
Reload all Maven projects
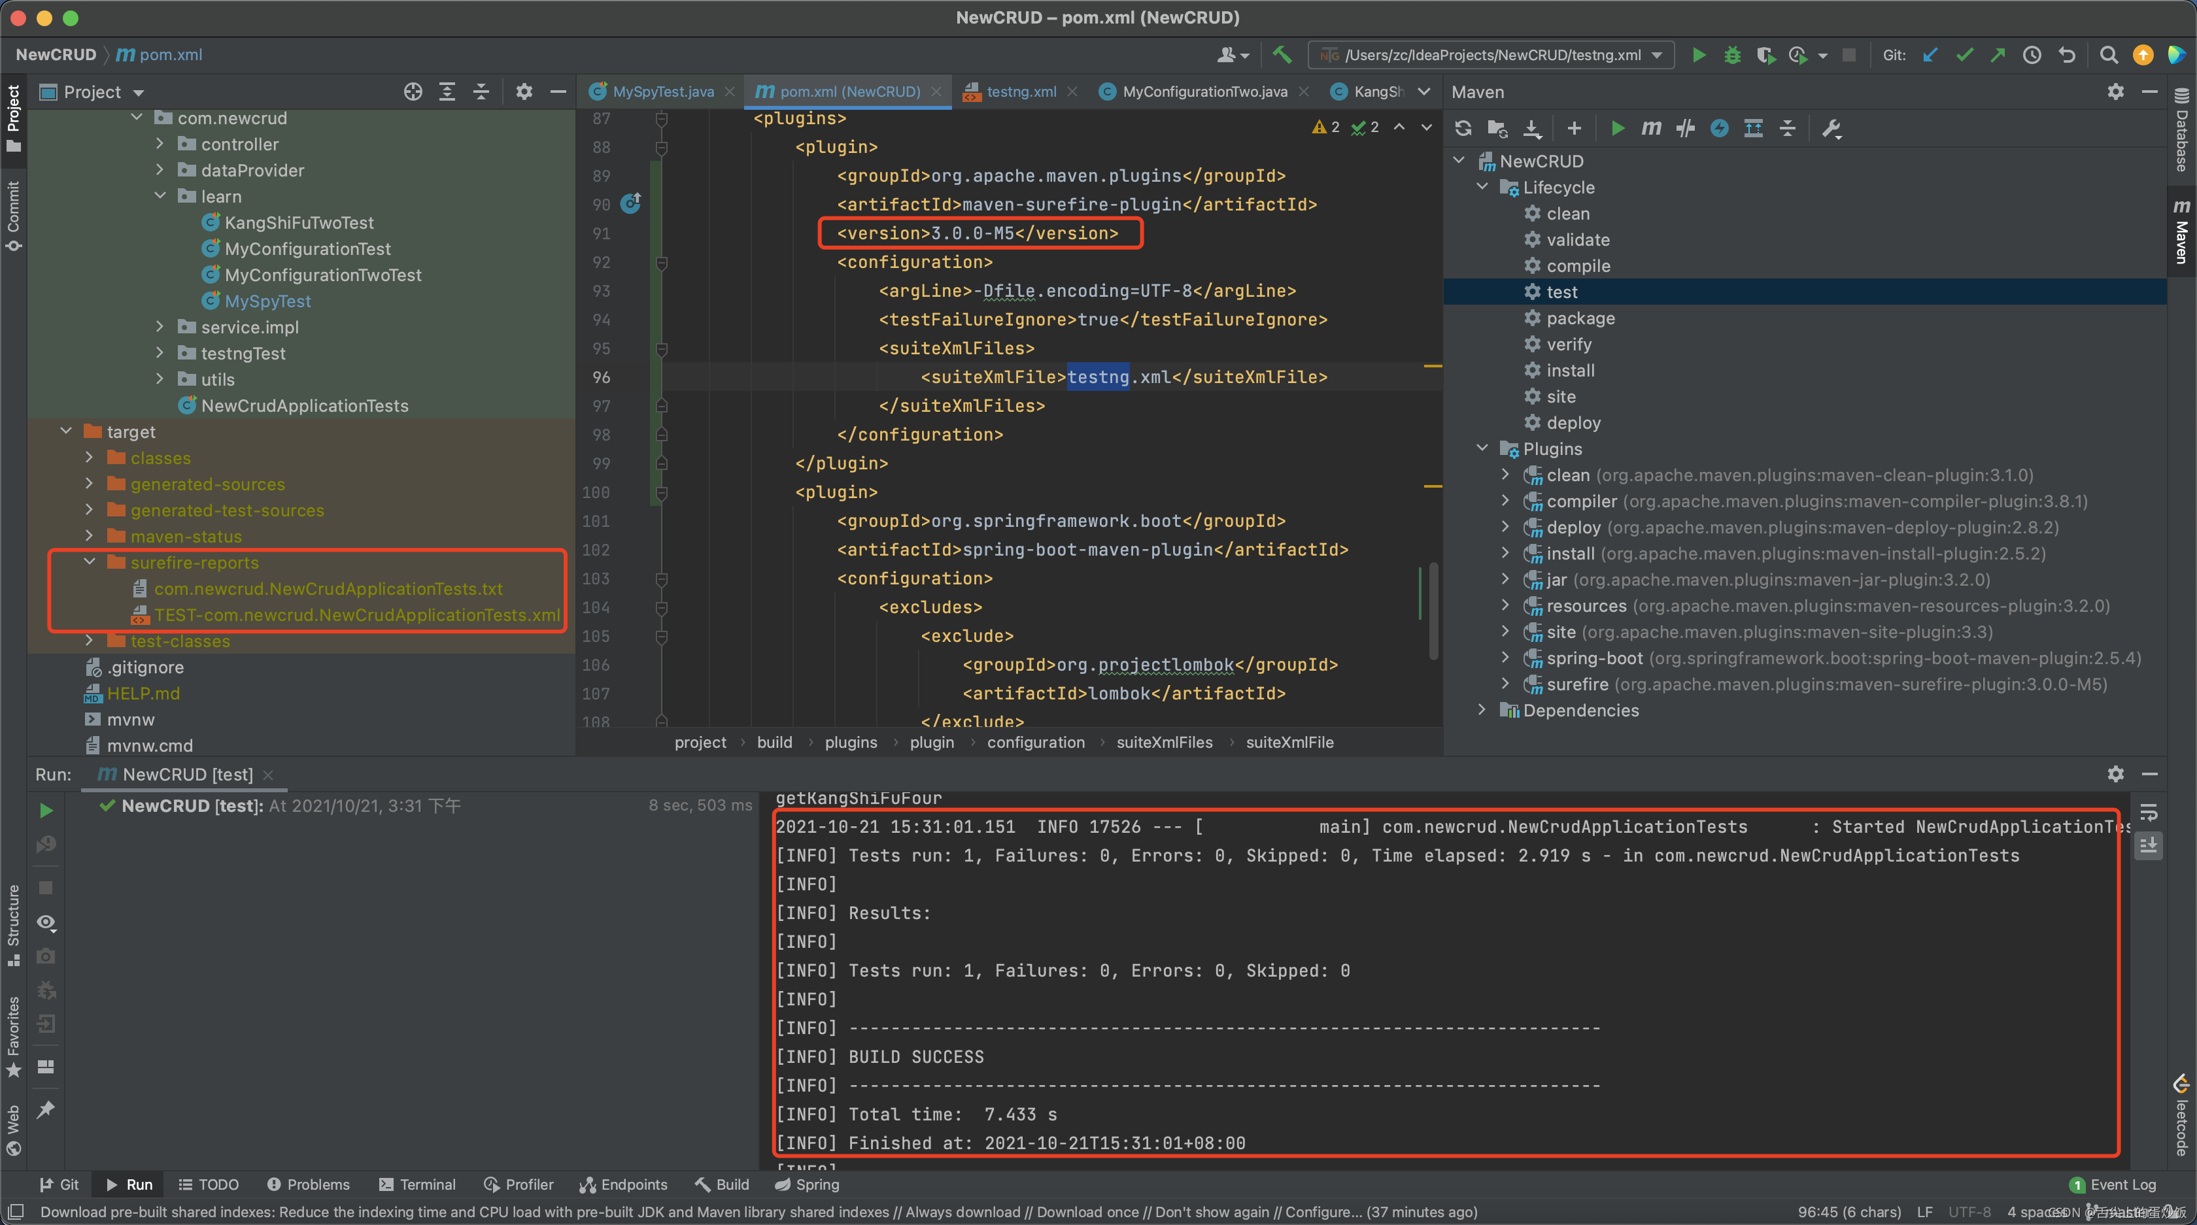click(1463, 129)
